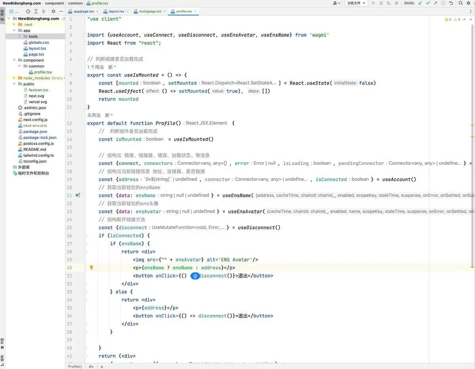Open the project view selector dropdown

(13, 11)
